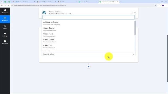Screen dimensions: 168x94
Task: Add a new step with the plus button
Action: coord(88,67)
